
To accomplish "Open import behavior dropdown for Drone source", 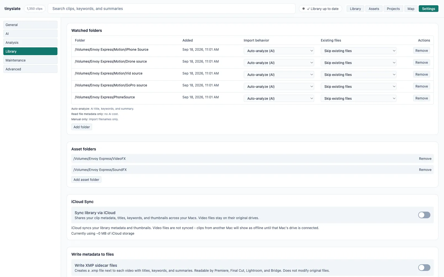I will (x=279, y=63).
